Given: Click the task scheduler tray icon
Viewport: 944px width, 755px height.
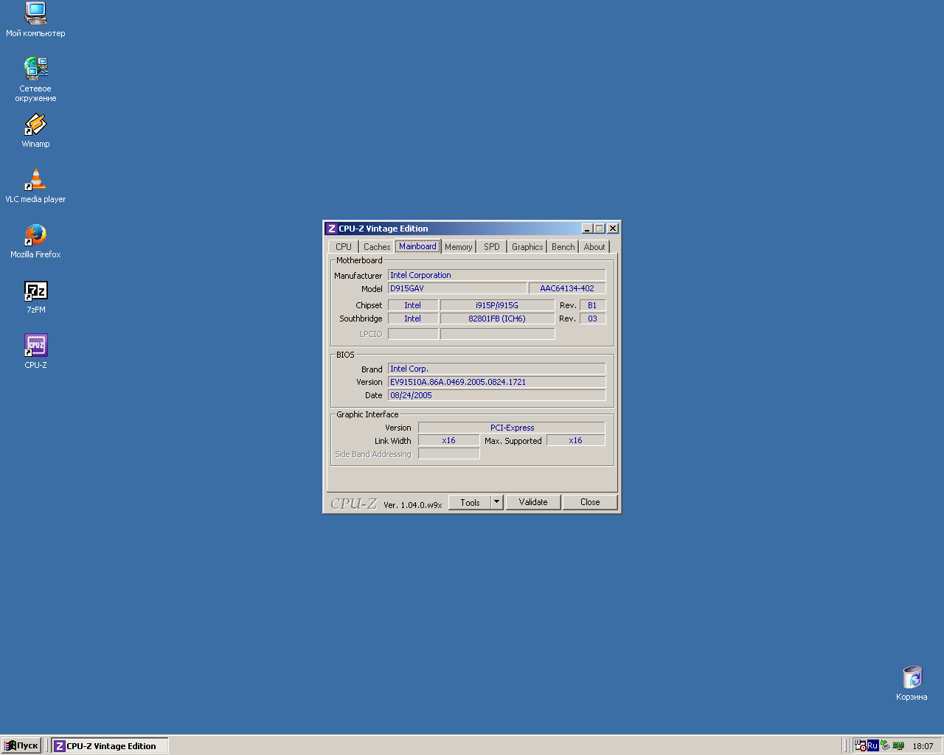Looking at the screenshot, I should pos(860,745).
